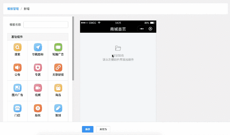This screenshot has width=230, height=135.
Task: Click the CMCC carrier text
Action: click(x=92, y=23)
